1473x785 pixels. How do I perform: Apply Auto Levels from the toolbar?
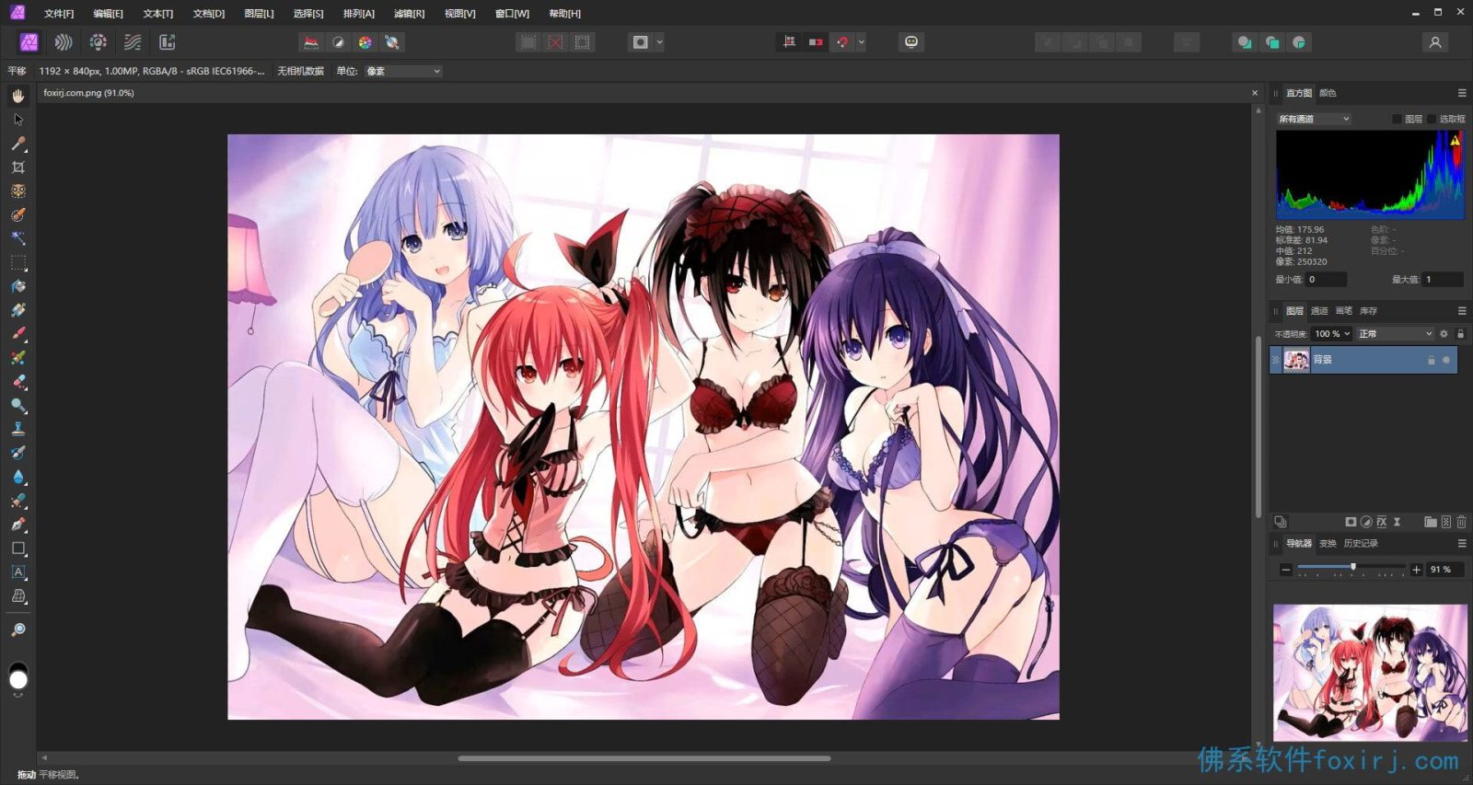[x=311, y=42]
